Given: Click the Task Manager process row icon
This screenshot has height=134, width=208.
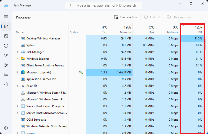Looking at the screenshot, I should click(23, 52).
